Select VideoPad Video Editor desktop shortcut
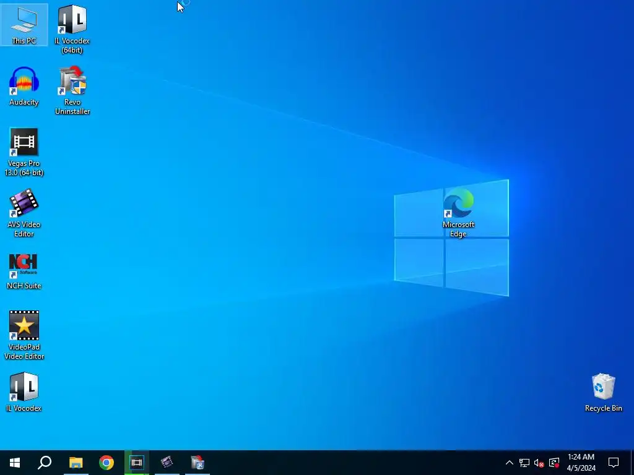The width and height of the screenshot is (634, 475). (24, 335)
